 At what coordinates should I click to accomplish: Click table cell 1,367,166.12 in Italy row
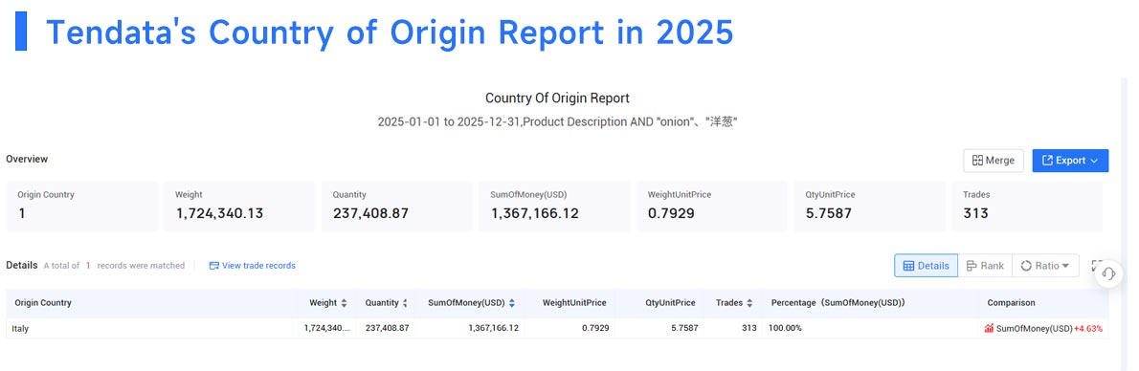tap(493, 328)
